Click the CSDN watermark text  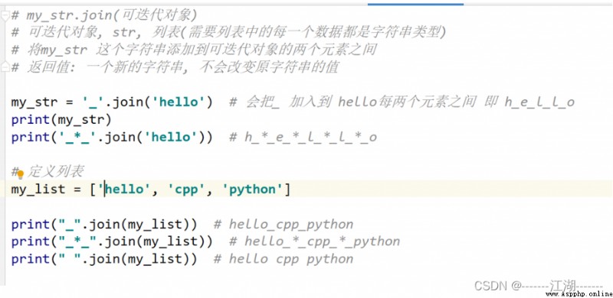492,285
